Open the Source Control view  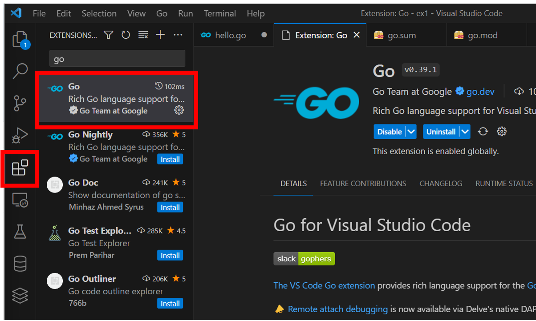tap(20, 103)
